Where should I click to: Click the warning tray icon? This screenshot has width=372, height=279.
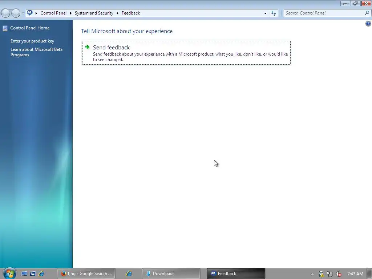click(321, 274)
